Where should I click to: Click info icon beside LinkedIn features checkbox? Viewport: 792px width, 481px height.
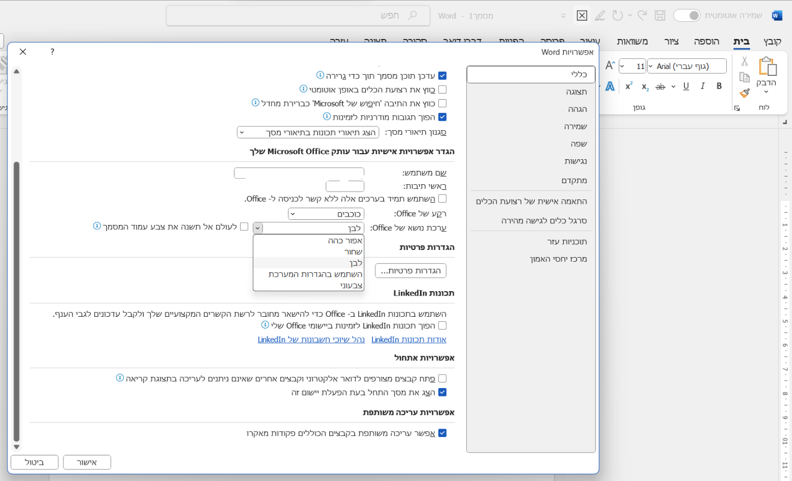point(265,325)
